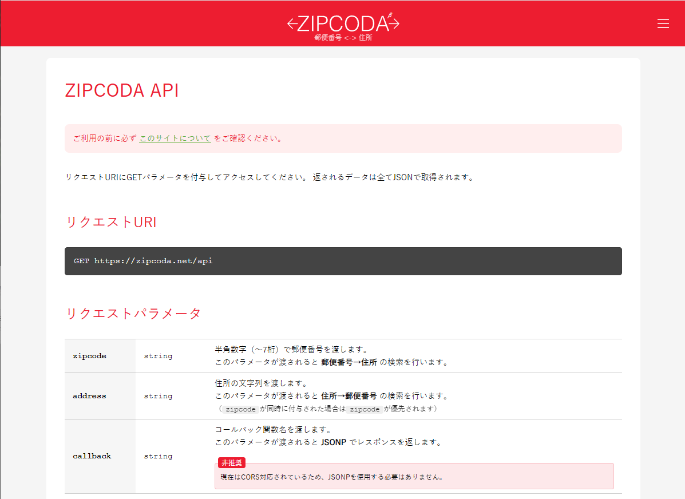The height and width of the screenshot is (499, 685).
Task: Click the ZIPCODA logo in the header
Action: tap(343, 23)
